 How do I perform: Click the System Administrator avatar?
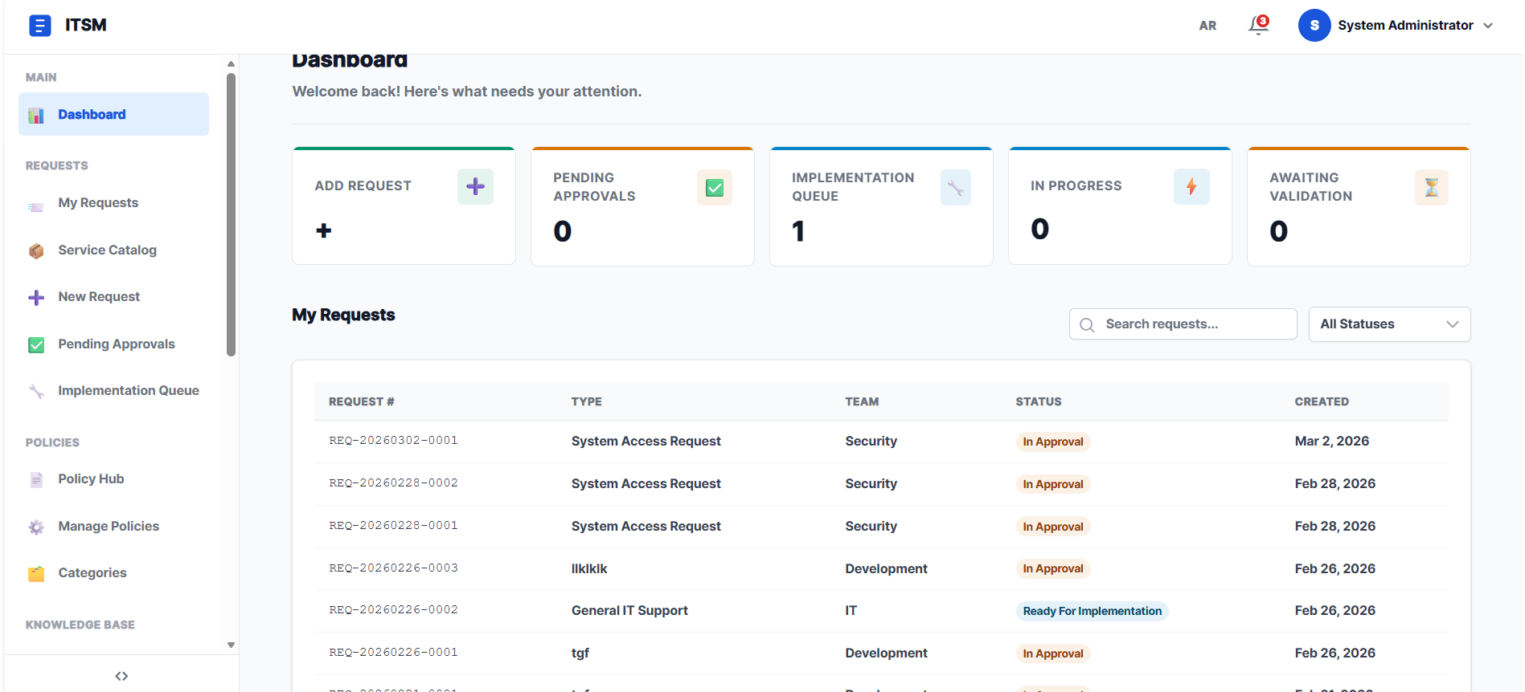(1314, 26)
